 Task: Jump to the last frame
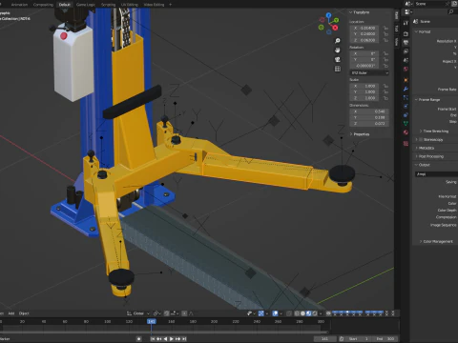click(183, 339)
